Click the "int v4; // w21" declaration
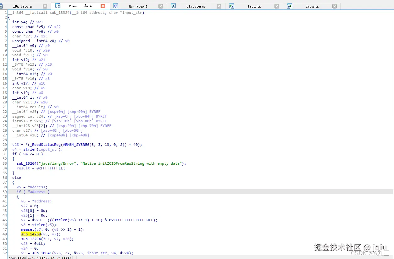The image size is (394, 259). tap(28, 22)
